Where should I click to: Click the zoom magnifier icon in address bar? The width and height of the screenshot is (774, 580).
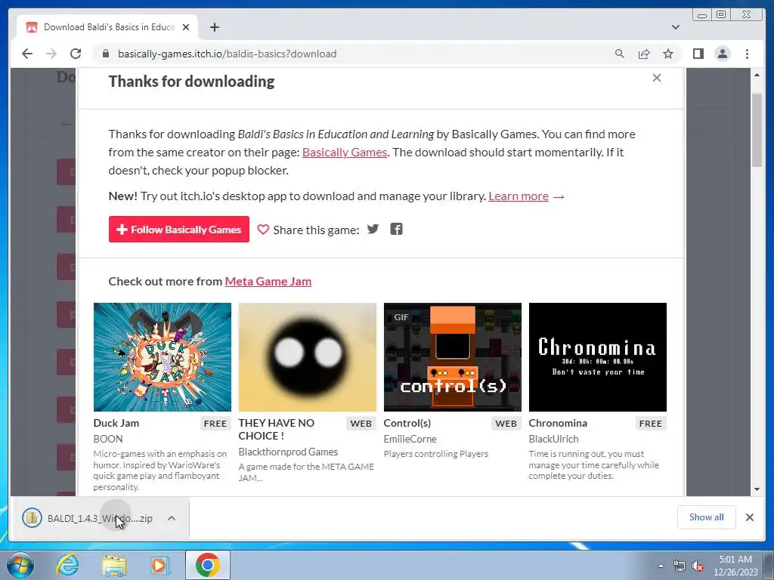click(620, 54)
